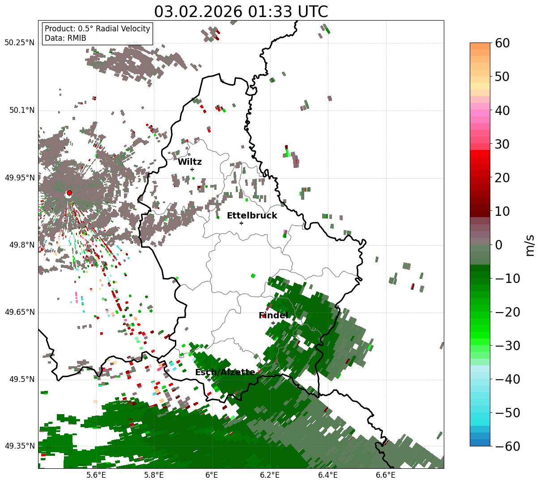Click the 30 colorbar tick label
The height and width of the screenshot is (484, 540).
pos(502,144)
